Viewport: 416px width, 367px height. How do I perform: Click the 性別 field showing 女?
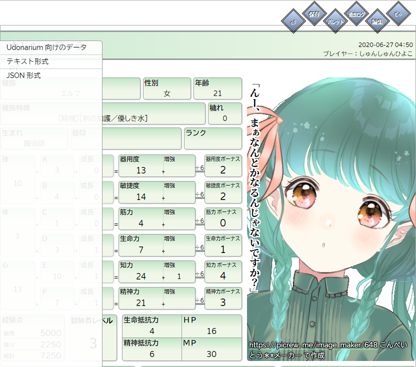(167, 88)
